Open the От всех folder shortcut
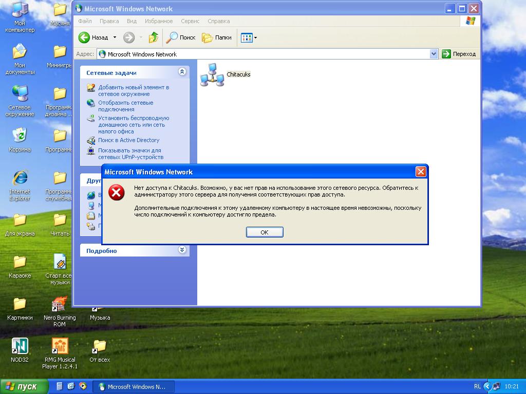526x394 pixels. [x=100, y=351]
